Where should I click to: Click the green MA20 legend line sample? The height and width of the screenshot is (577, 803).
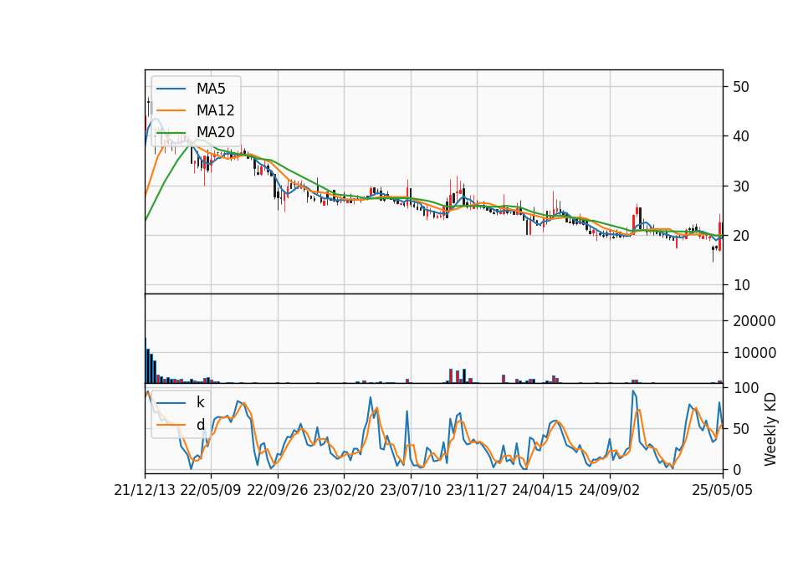[x=171, y=133]
